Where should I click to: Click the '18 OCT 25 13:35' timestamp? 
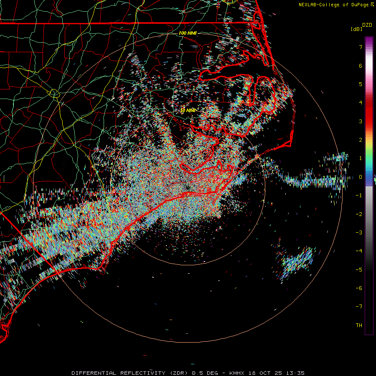276,373
